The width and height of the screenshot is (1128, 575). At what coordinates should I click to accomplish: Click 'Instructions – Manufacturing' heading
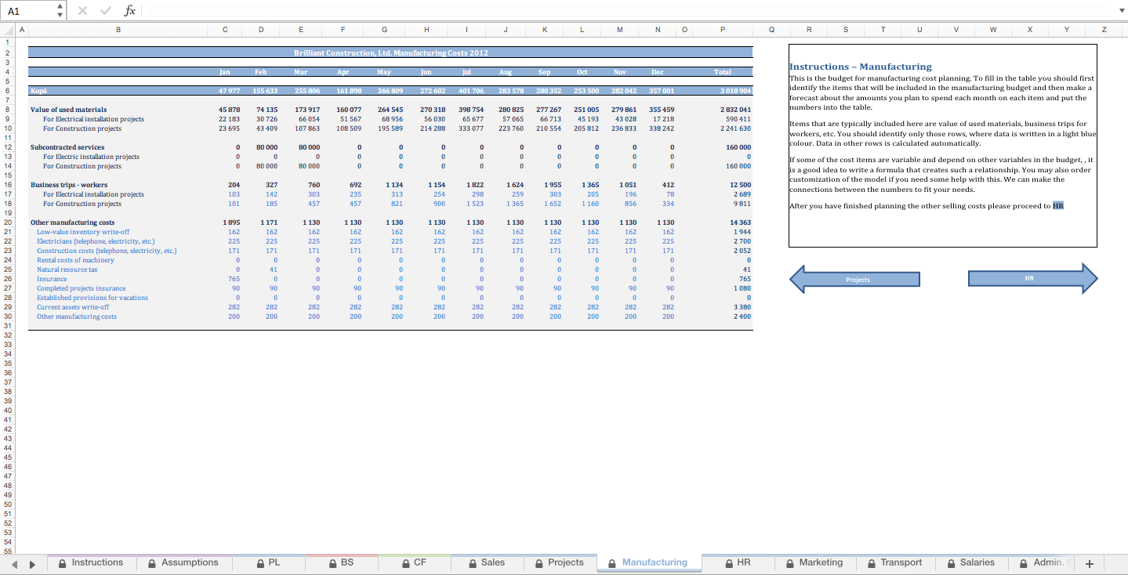861,67
